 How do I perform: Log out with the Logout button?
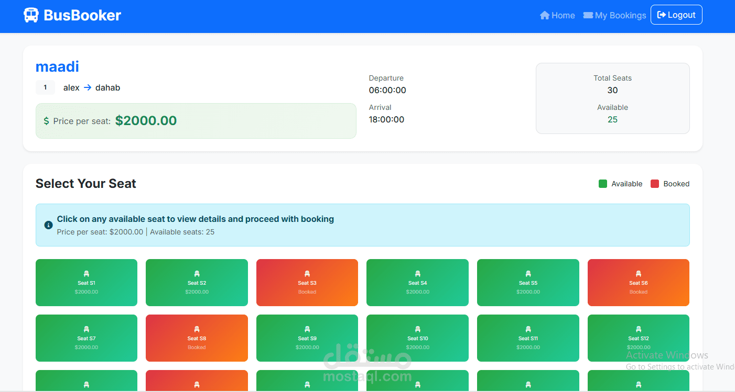(x=676, y=15)
